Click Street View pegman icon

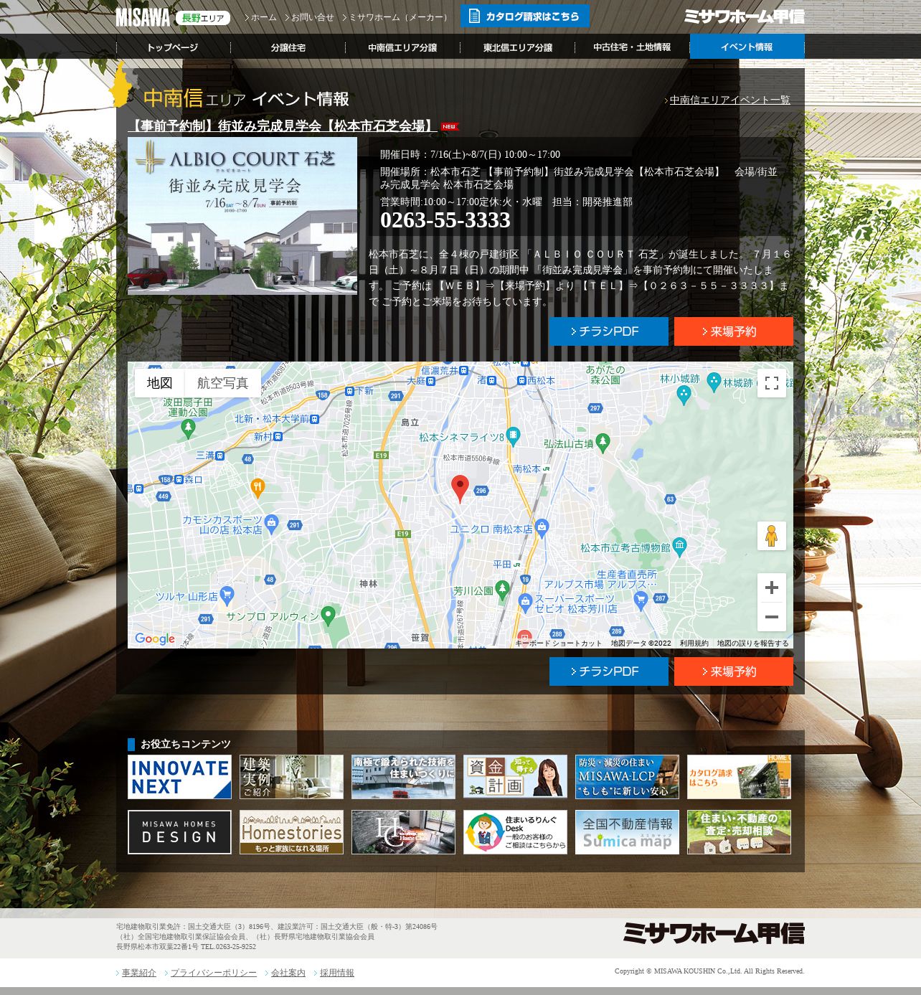772,536
